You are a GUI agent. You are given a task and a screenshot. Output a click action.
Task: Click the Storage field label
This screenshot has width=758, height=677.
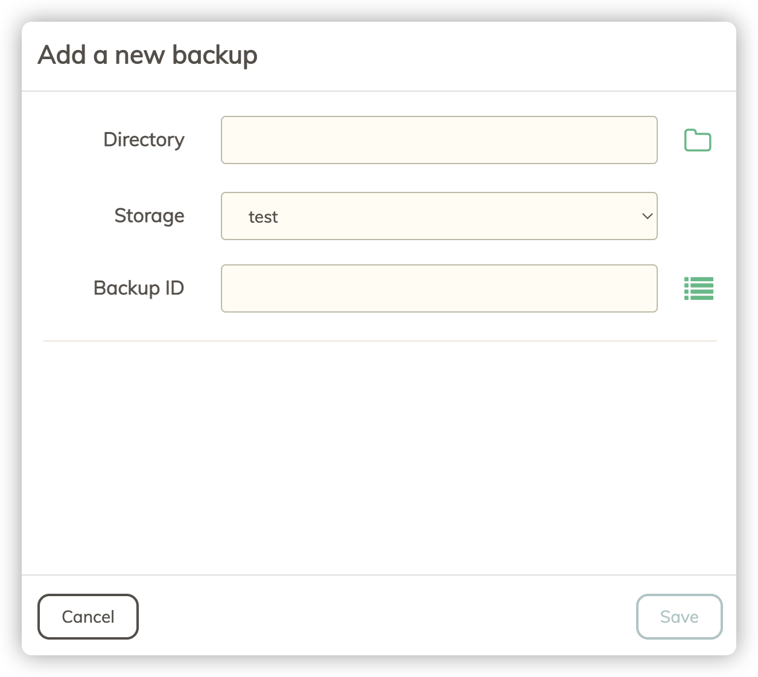click(x=149, y=216)
